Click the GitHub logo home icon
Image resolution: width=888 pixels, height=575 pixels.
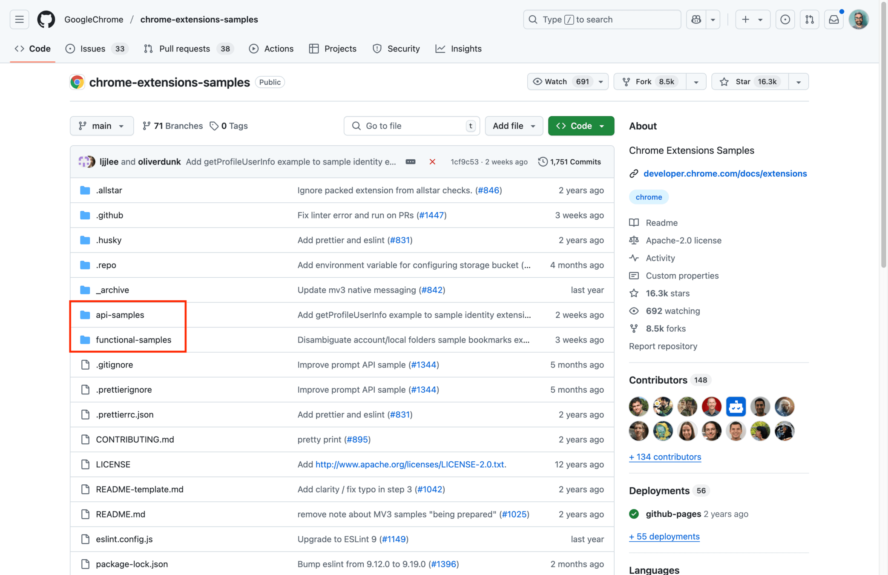[x=46, y=19]
